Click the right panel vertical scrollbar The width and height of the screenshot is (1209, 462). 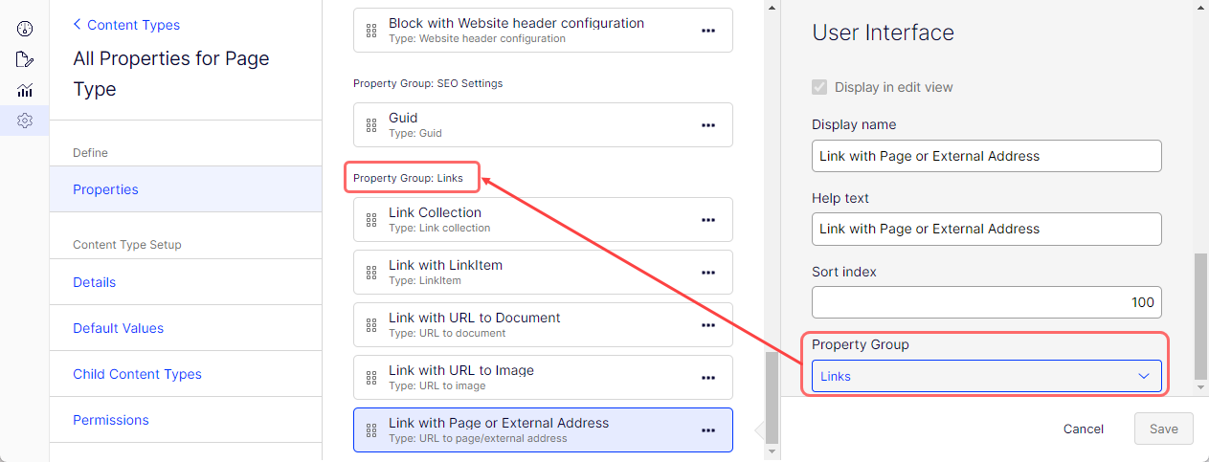coord(1201,318)
